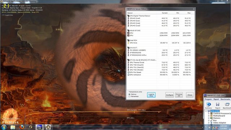
Task: Click Configure button in Sensor Status
Action: point(170,95)
